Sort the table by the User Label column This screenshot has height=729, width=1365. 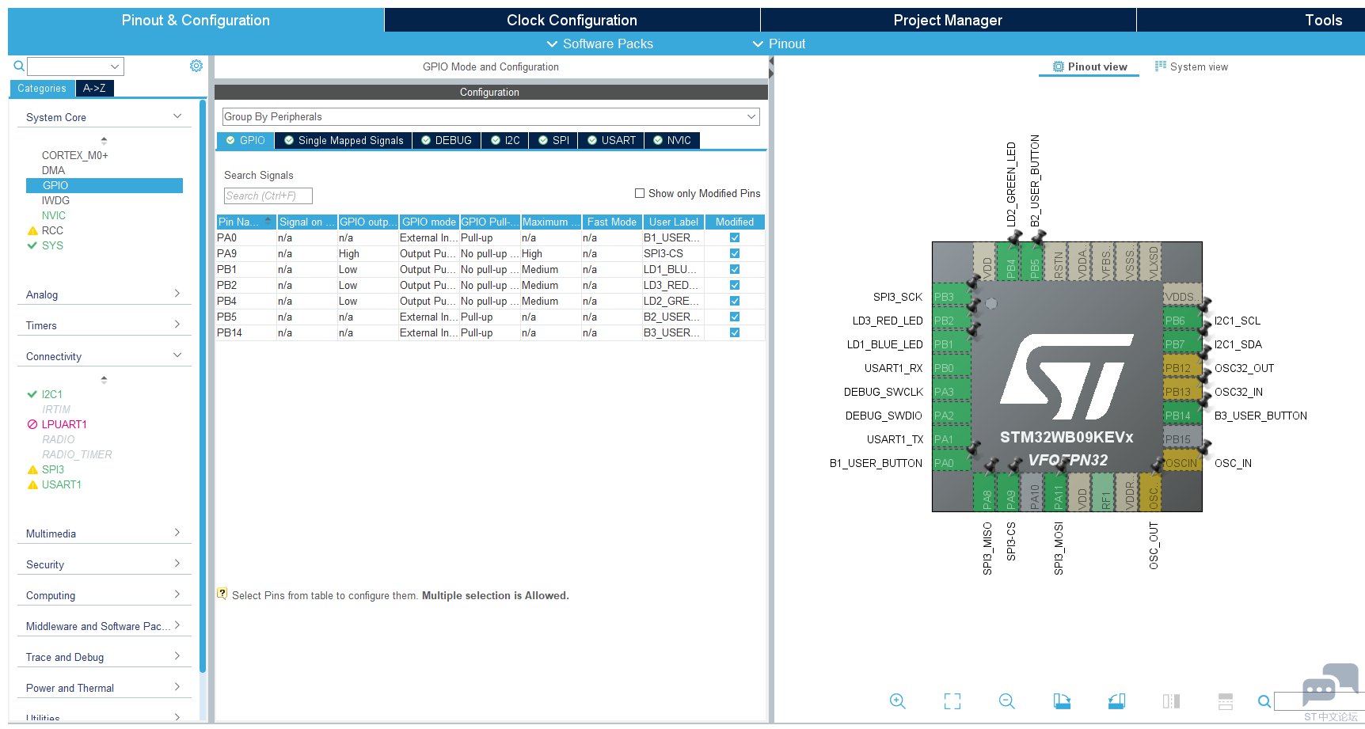(x=674, y=222)
